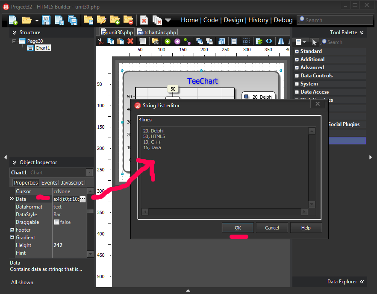Click the purple plus circle icon
Screen dimensions: 377x294
coord(177,41)
